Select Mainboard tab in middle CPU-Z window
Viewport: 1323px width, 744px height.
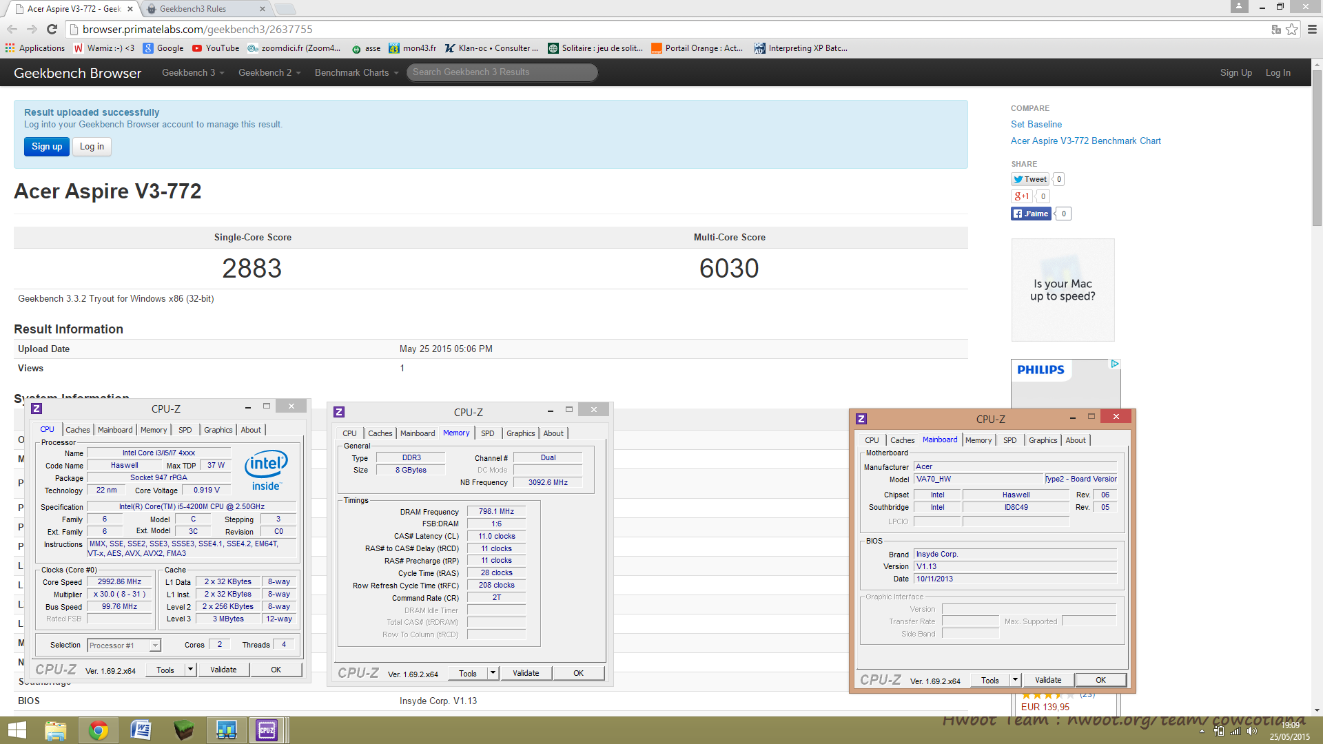click(418, 433)
